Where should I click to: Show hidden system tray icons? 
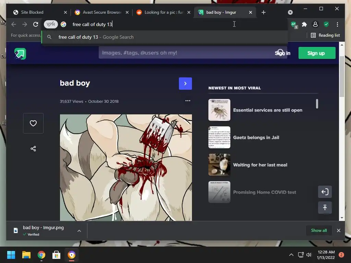pyautogui.click(x=291, y=255)
